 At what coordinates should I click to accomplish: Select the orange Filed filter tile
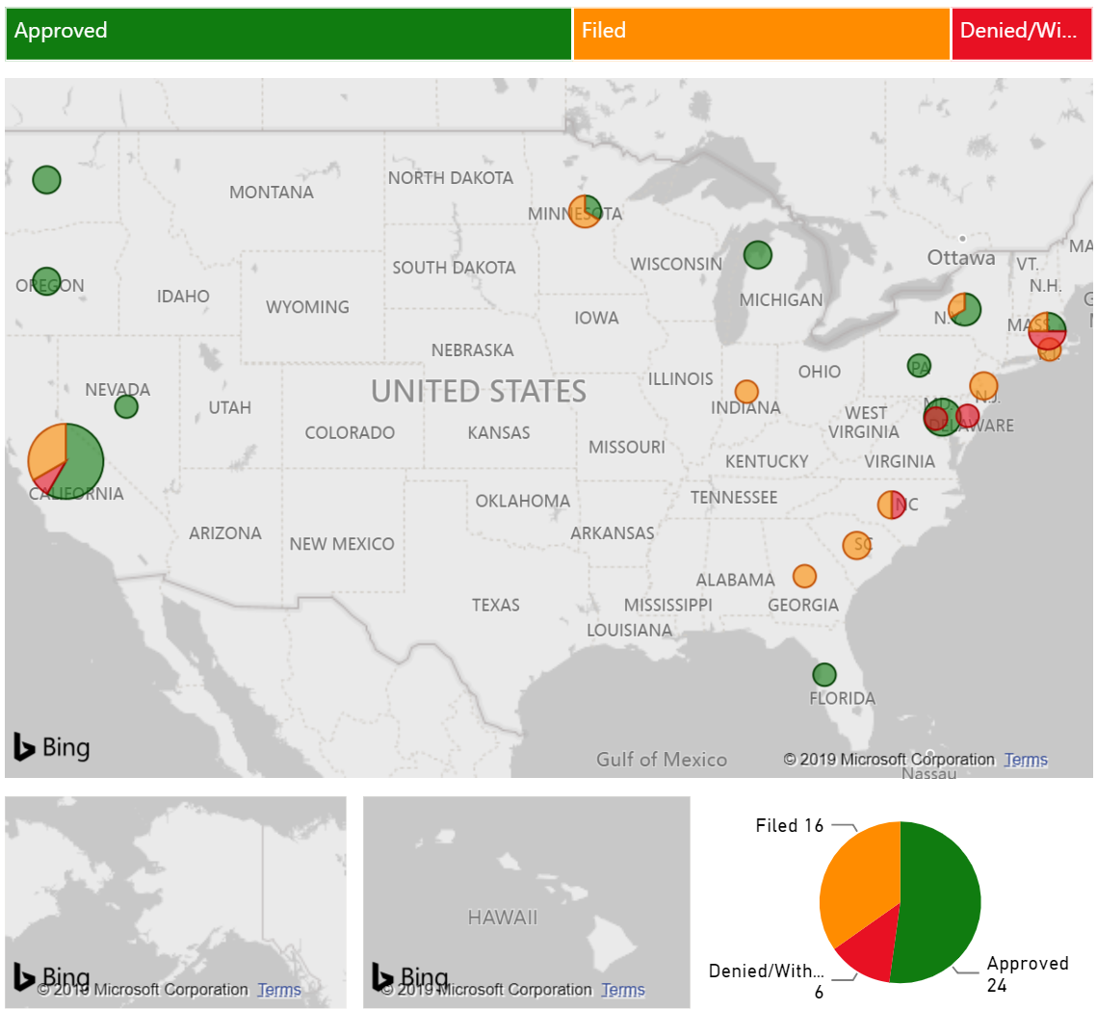[x=761, y=34]
